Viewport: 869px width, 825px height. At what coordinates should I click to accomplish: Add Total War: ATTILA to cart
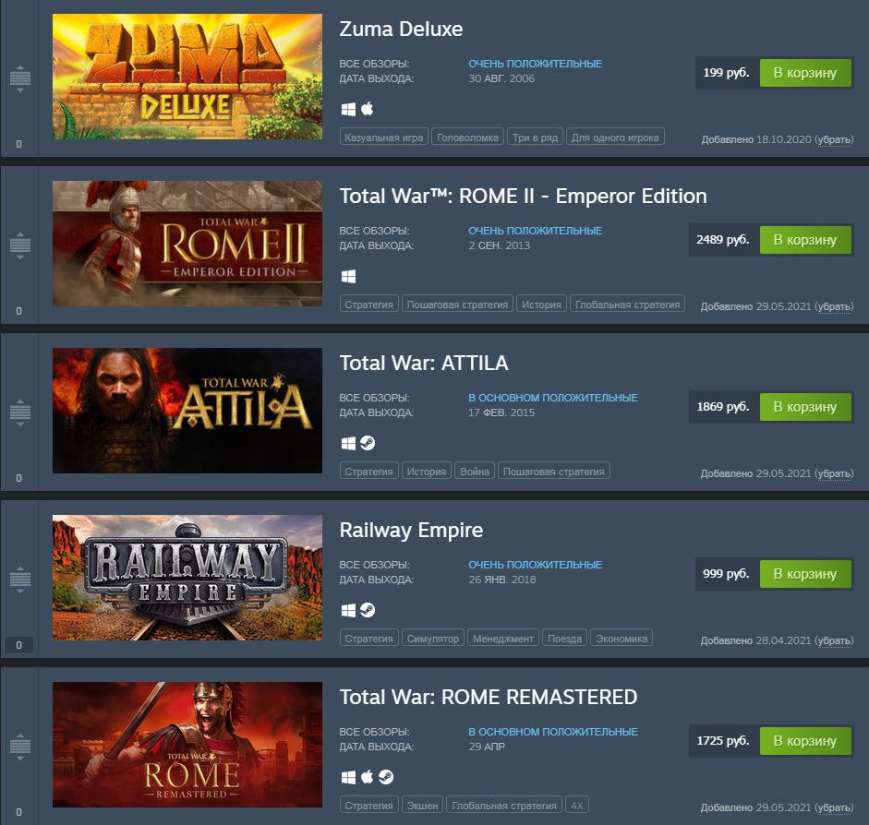pyautogui.click(x=805, y=407)
